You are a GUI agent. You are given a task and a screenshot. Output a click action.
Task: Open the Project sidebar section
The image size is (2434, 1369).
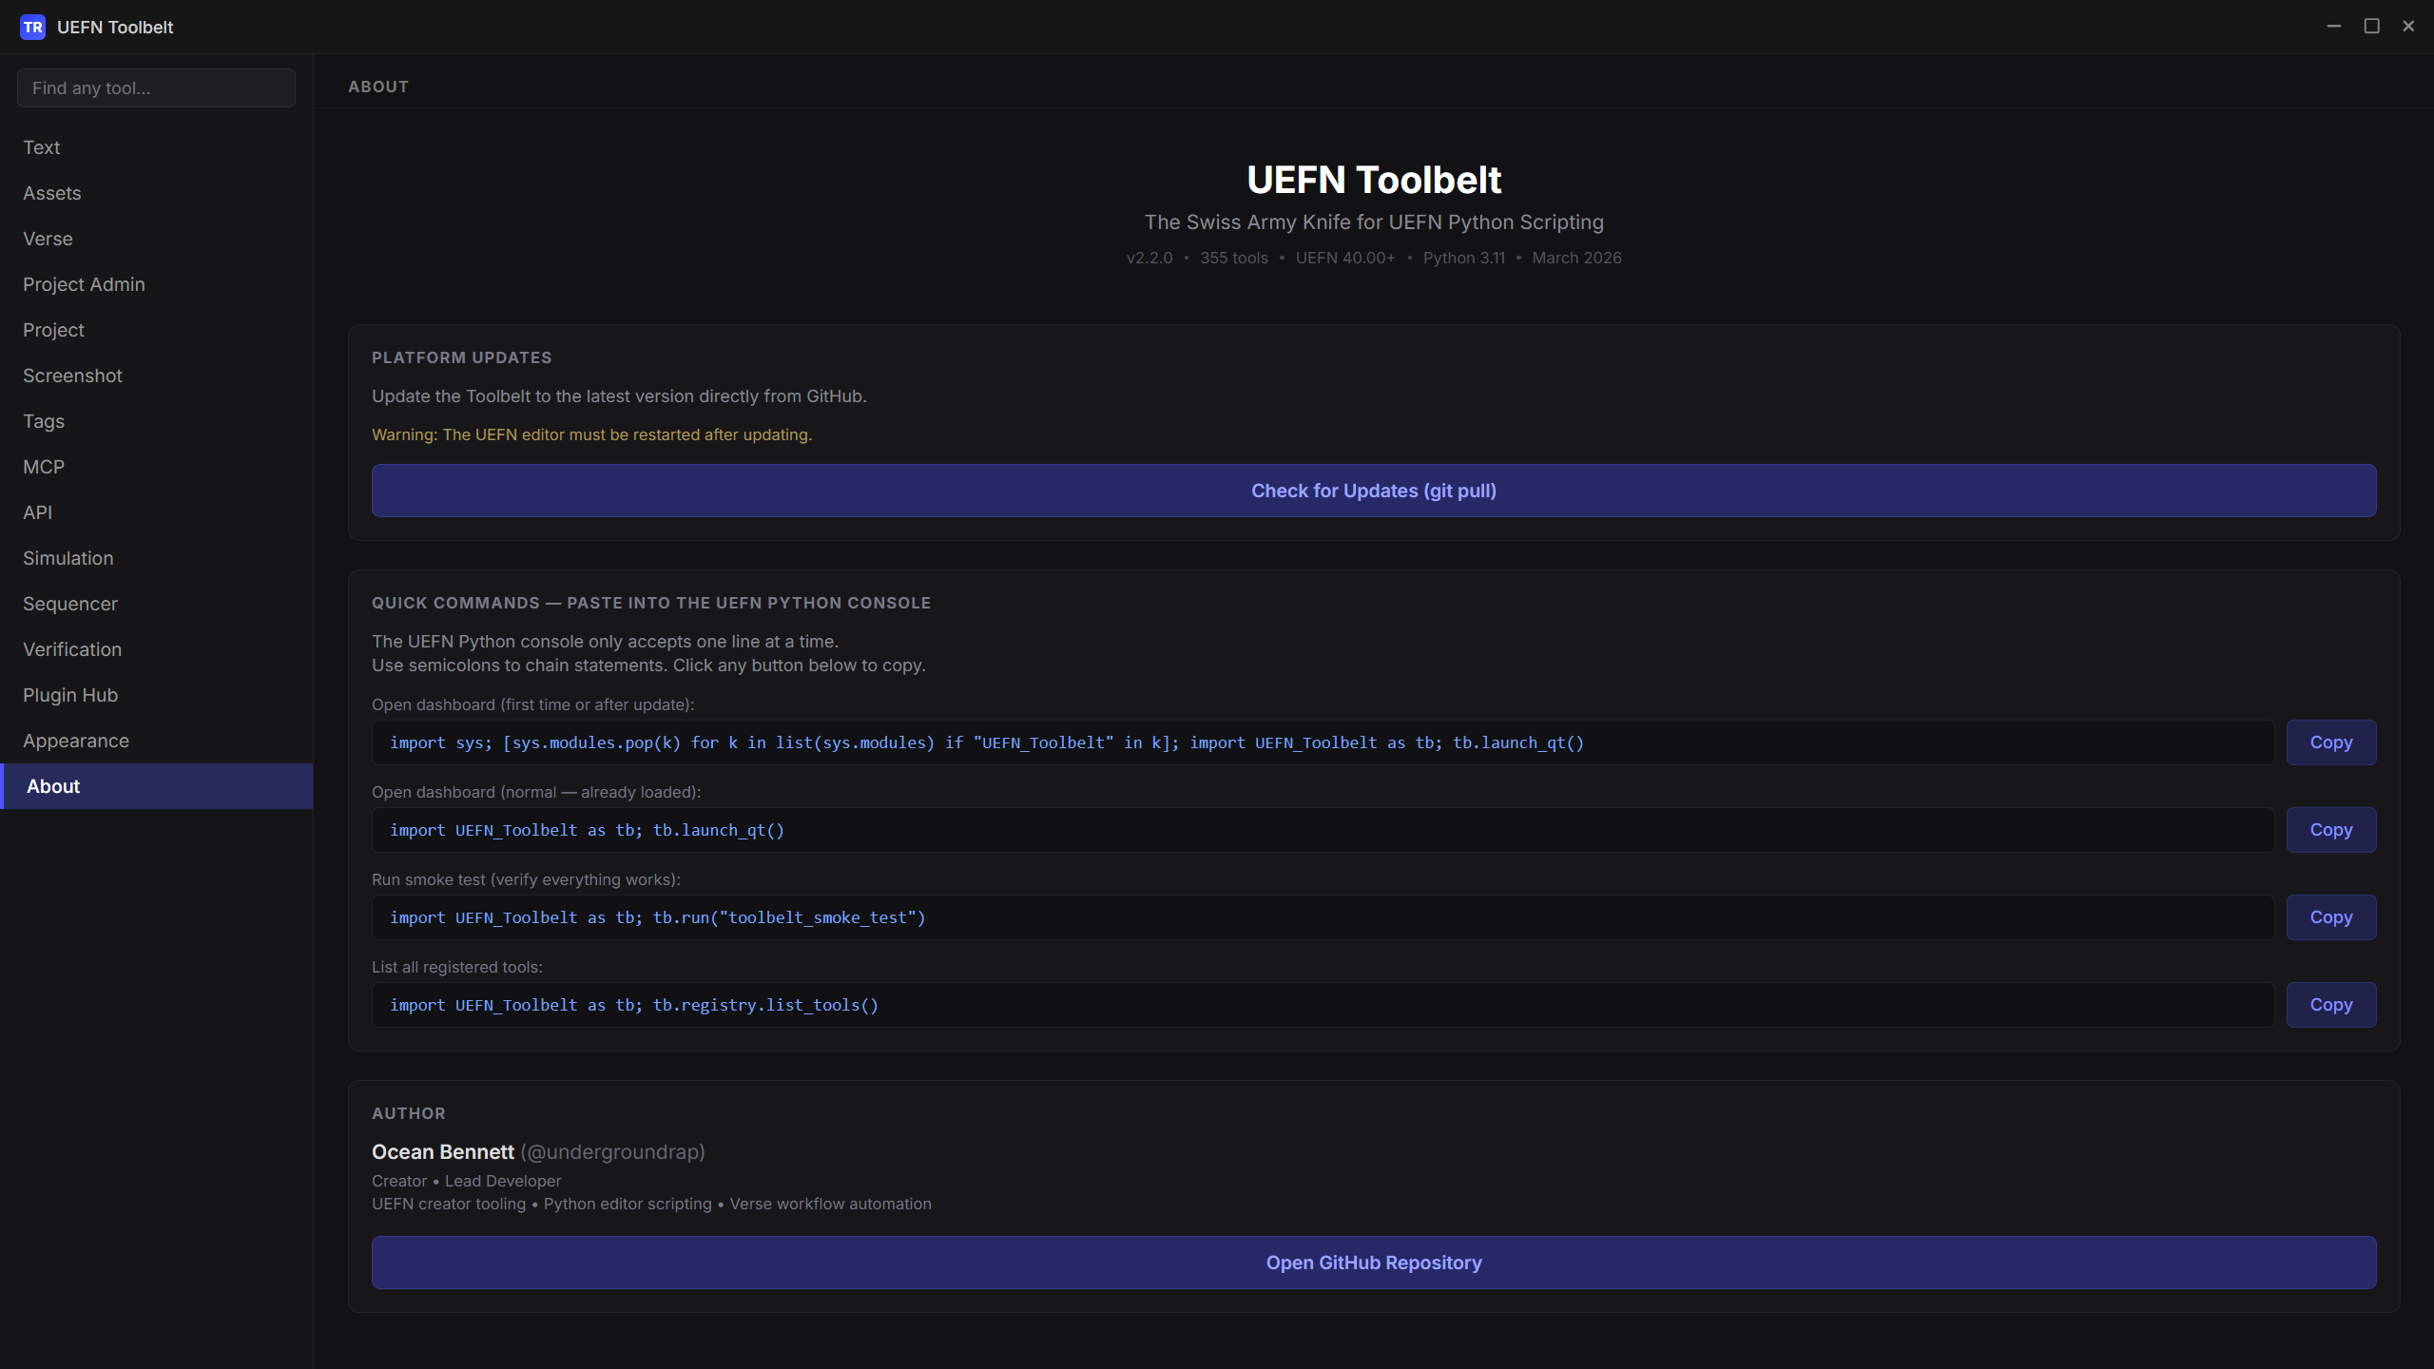156,330
